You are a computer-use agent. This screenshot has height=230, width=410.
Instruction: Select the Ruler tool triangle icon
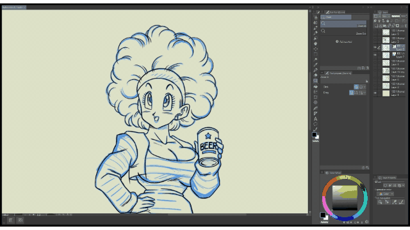tap(316, 114)
